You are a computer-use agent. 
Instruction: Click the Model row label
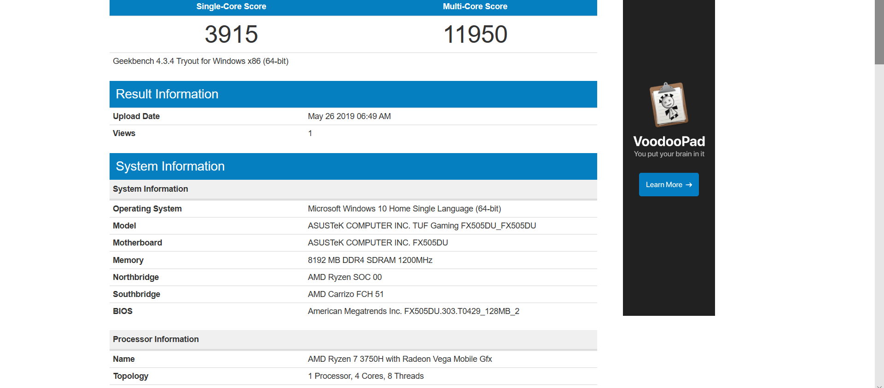click(124, 226)
